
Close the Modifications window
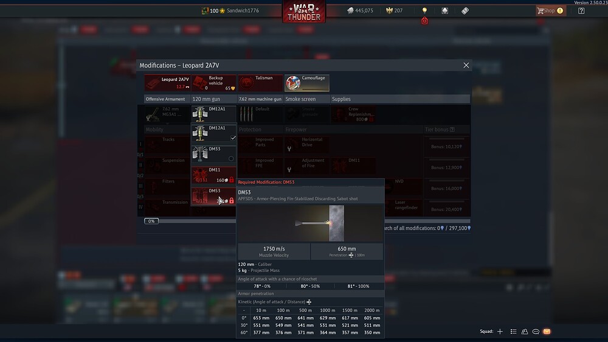(x=466, y=65)
